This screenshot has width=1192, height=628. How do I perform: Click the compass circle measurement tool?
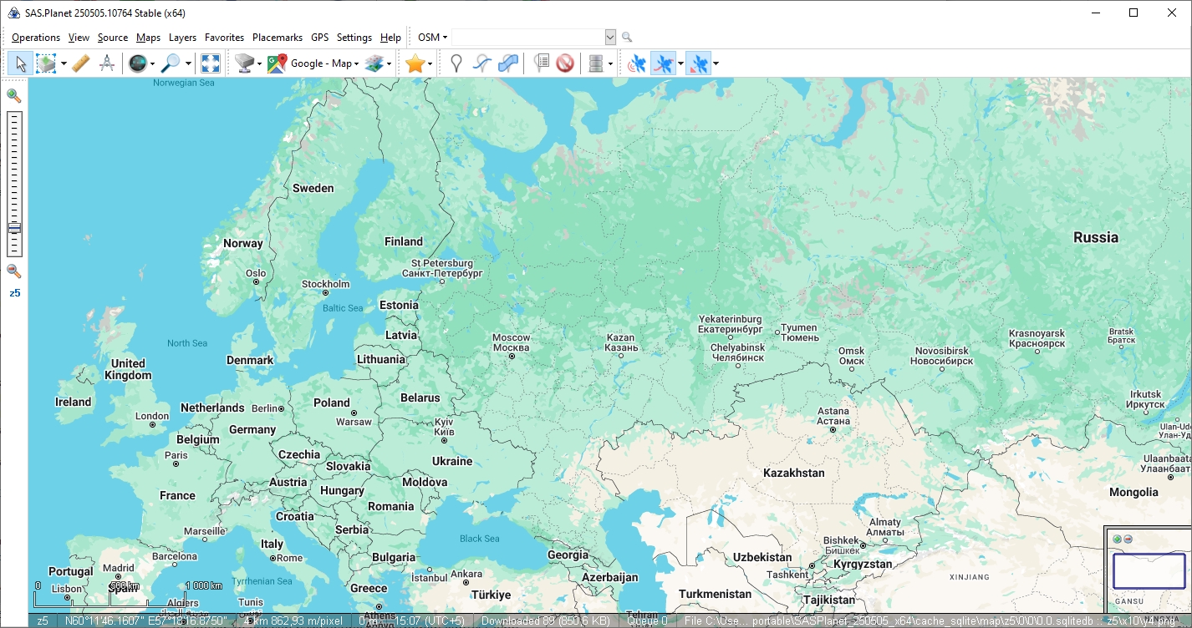pyautogui.click(x=106, y=63)
